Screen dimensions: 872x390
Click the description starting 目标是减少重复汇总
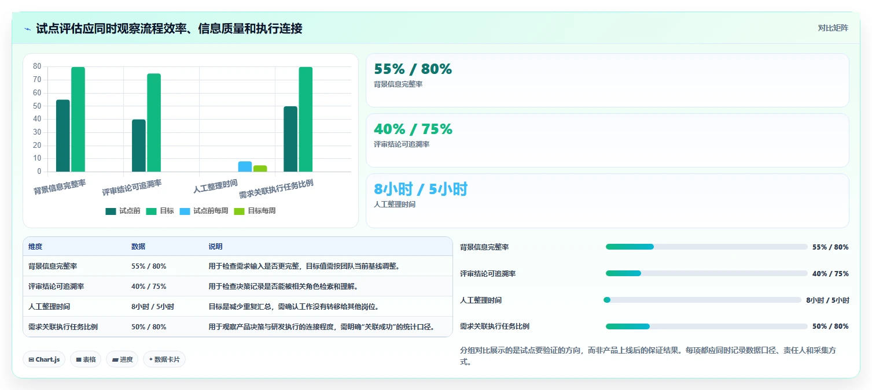point(295,307)
